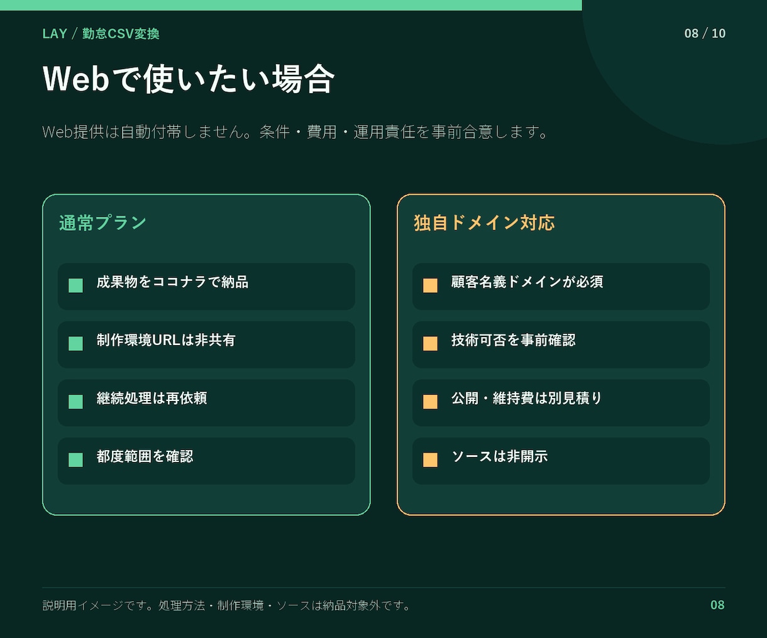Click the orange square beside 顧客名義ドメインが必須
Screen dimensions: 767x638
tap(430, 285)
